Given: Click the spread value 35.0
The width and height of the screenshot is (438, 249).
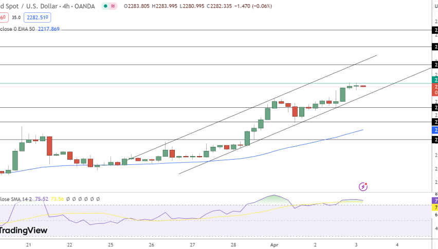Looking at the screenshot, I should tap(16, 17).
